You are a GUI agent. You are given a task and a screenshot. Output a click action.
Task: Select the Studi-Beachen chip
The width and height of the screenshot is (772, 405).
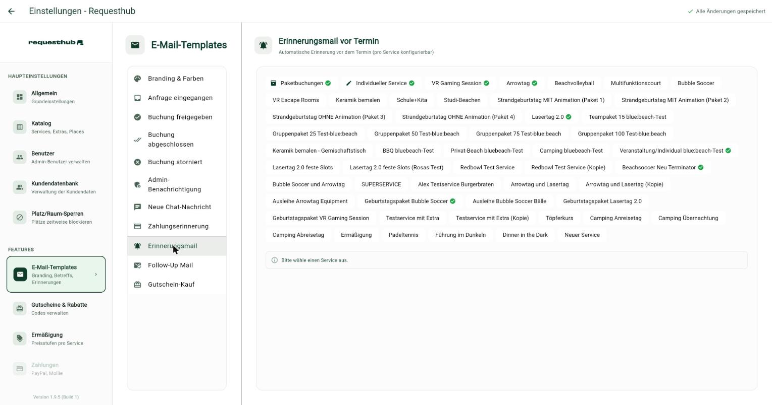pyautogui.click(x=462, y=100)
